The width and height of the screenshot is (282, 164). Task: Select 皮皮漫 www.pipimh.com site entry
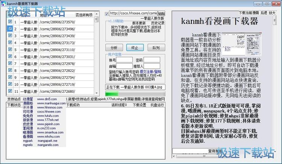41,124
